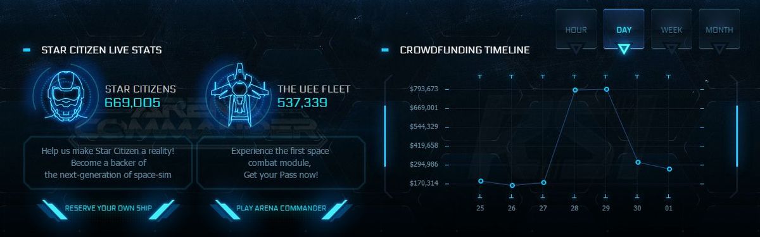Click the blue dash beside Live Stats
Viewport: 760px width, 237px height.
[27, 50]
